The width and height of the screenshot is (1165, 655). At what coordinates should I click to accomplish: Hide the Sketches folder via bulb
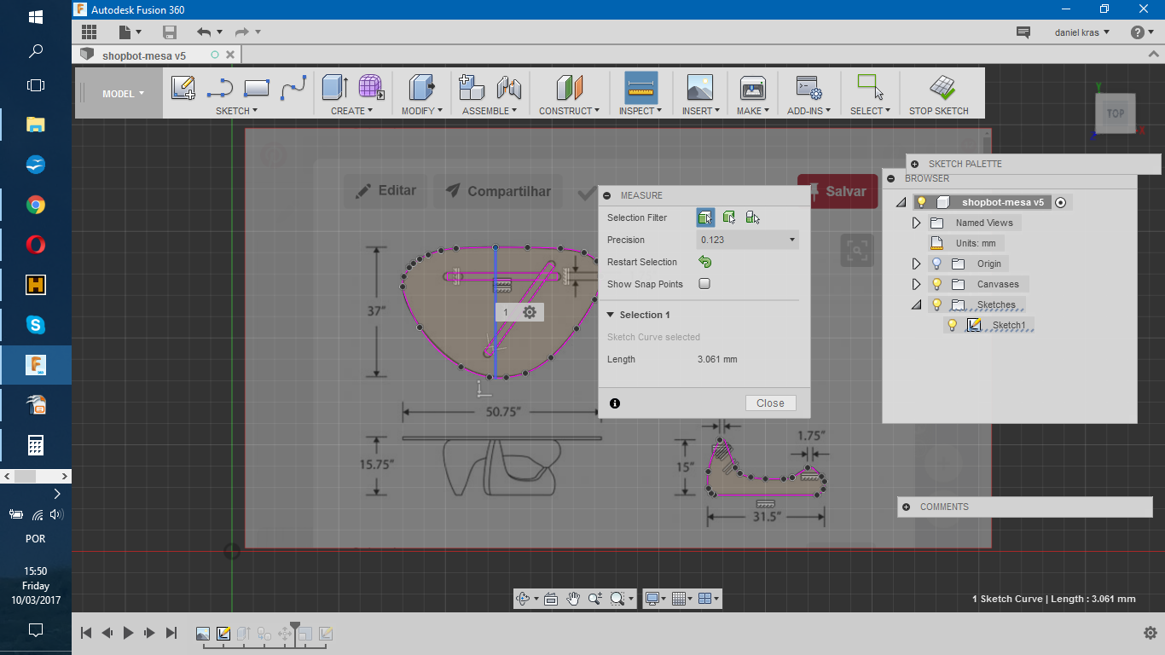(x=936, y=304)
